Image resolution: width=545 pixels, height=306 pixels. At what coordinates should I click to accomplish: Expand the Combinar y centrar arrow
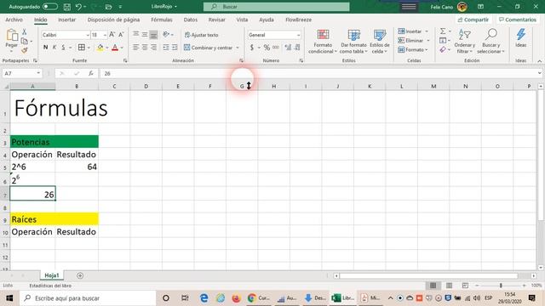tap(238, 48)
